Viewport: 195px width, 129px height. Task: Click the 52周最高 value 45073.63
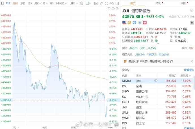(140, 37)
